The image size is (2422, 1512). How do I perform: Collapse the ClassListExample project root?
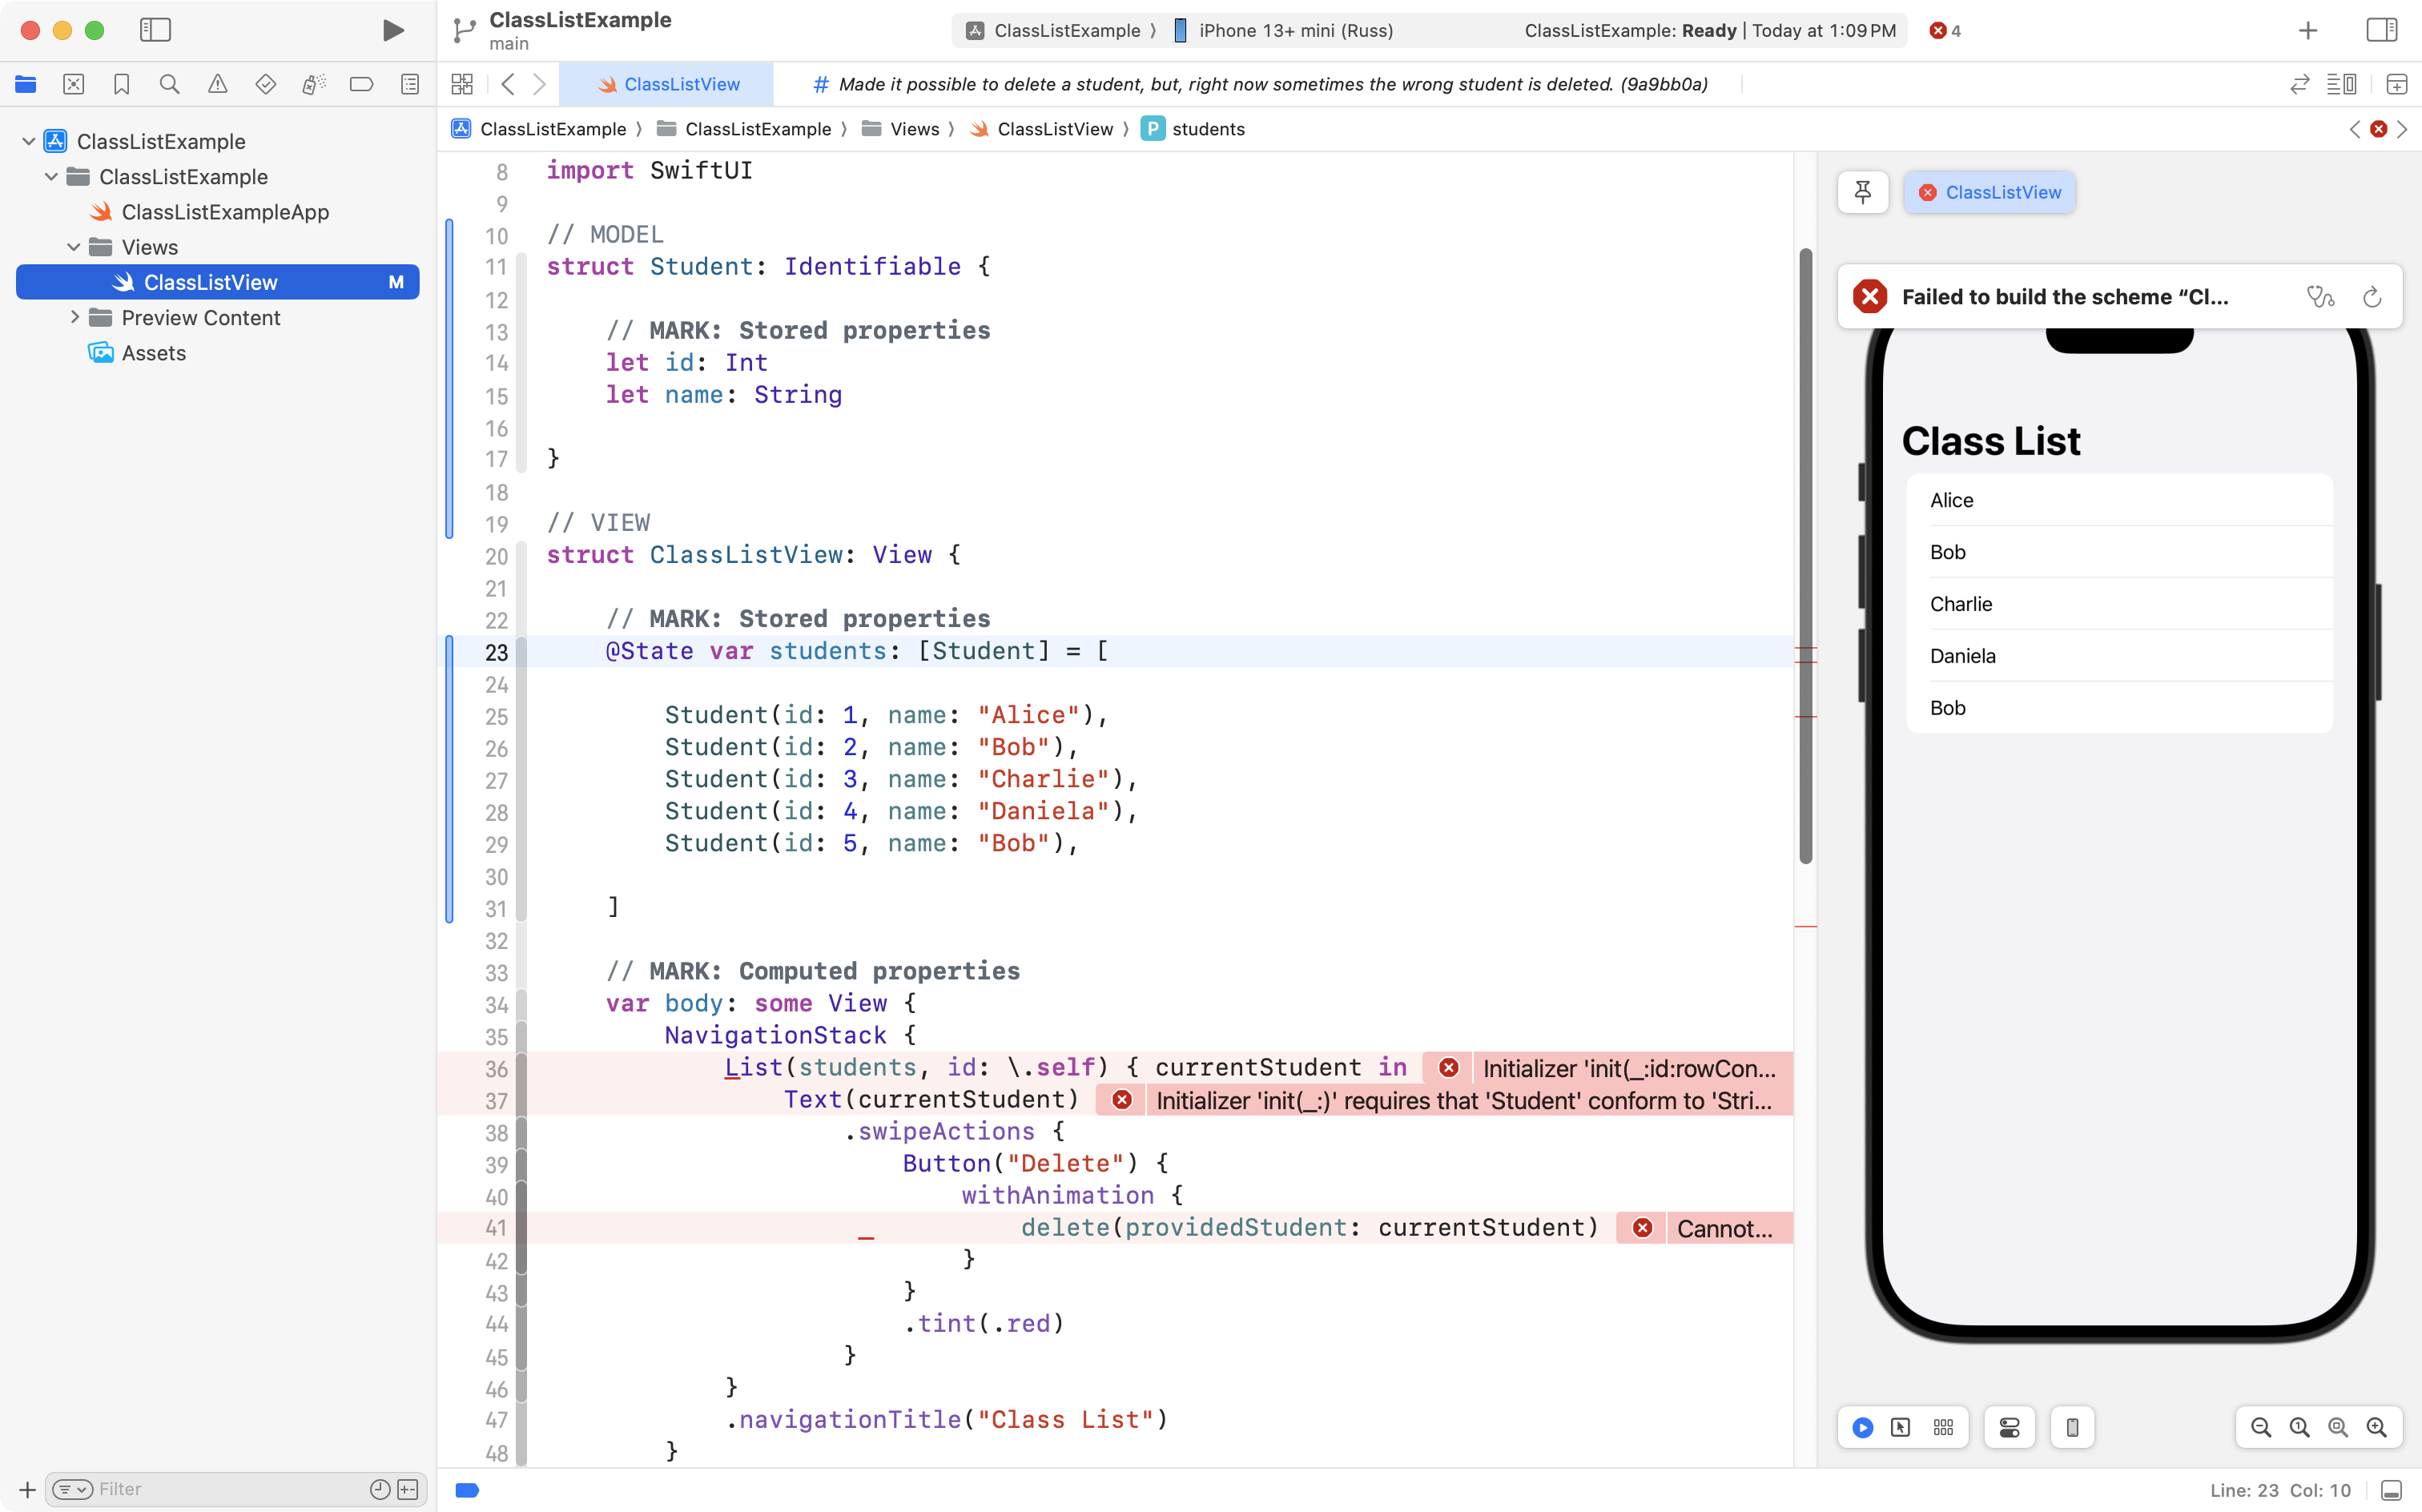pos(29,141)
